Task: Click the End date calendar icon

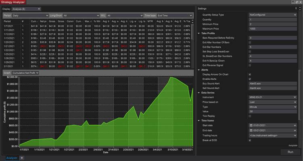Action: [251, 130]
